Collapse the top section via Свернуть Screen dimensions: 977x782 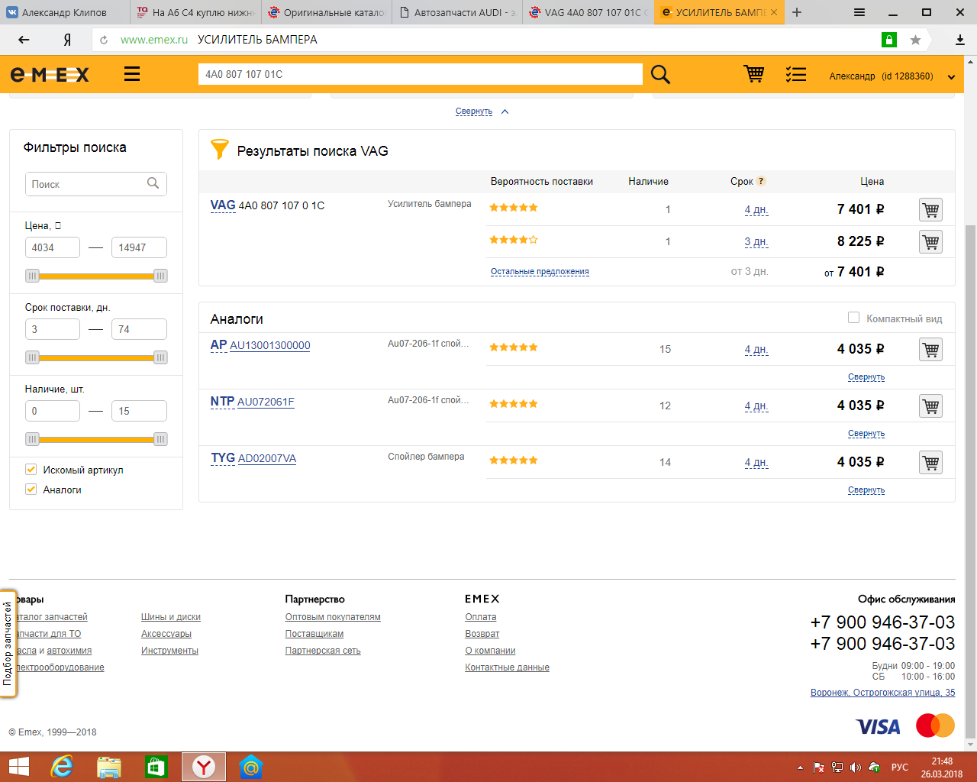click(x=474, y=111)
